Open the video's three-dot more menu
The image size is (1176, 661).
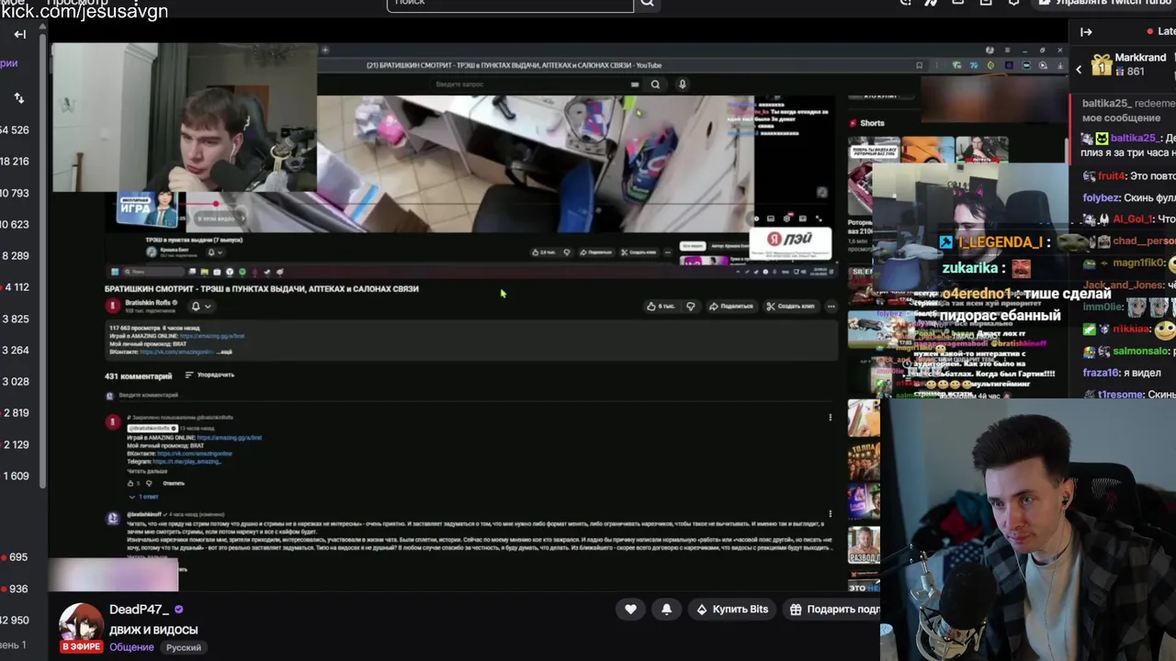click(831, 307)
